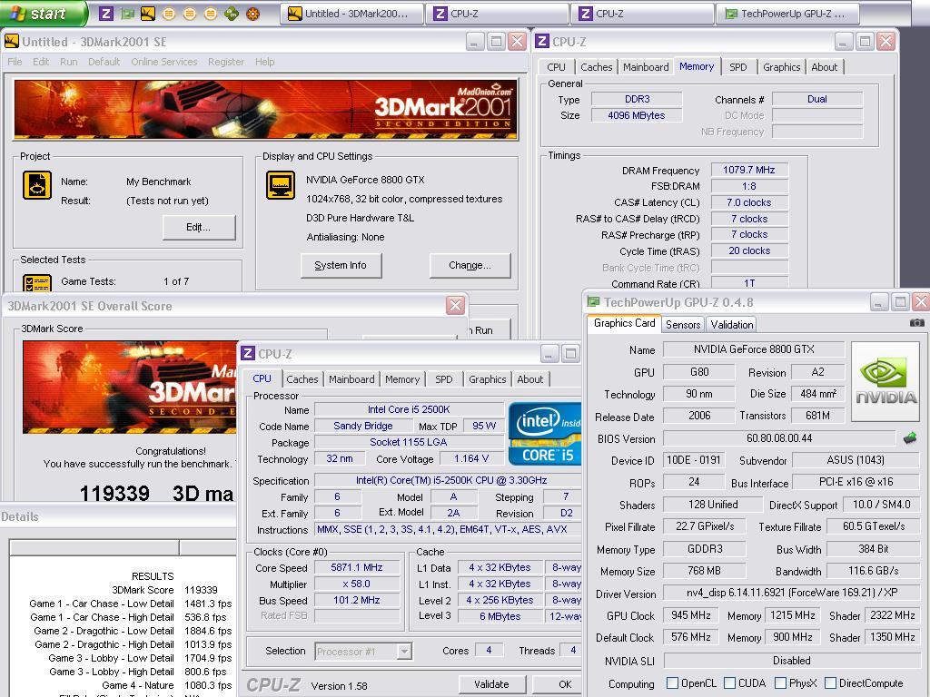Click the 119339 overall score text
930x697 pixels.
(114, 494)
